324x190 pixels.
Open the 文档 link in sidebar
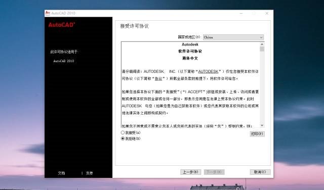point(61,173)
